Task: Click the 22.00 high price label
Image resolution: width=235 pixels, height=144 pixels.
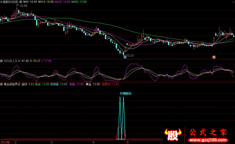Action: point(23,6)
